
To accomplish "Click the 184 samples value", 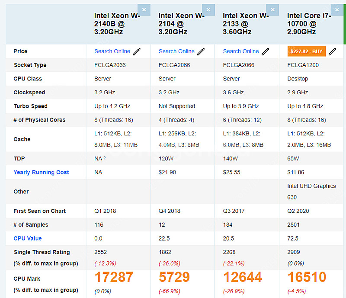I will (227, 225).
